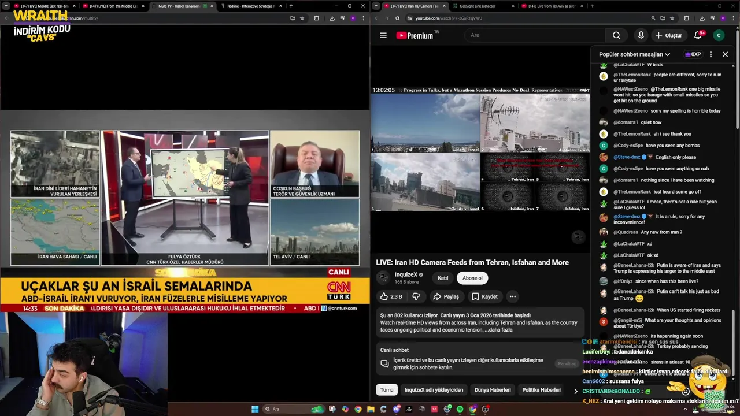Screen dimensions: 740x416
Task: Bookmark the YouTube page with star icon
Action: (x=673, y=18)
